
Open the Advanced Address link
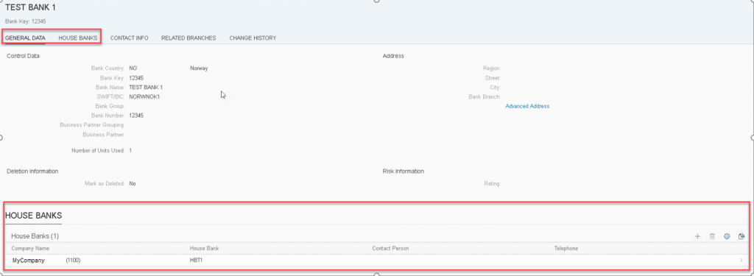527,106
